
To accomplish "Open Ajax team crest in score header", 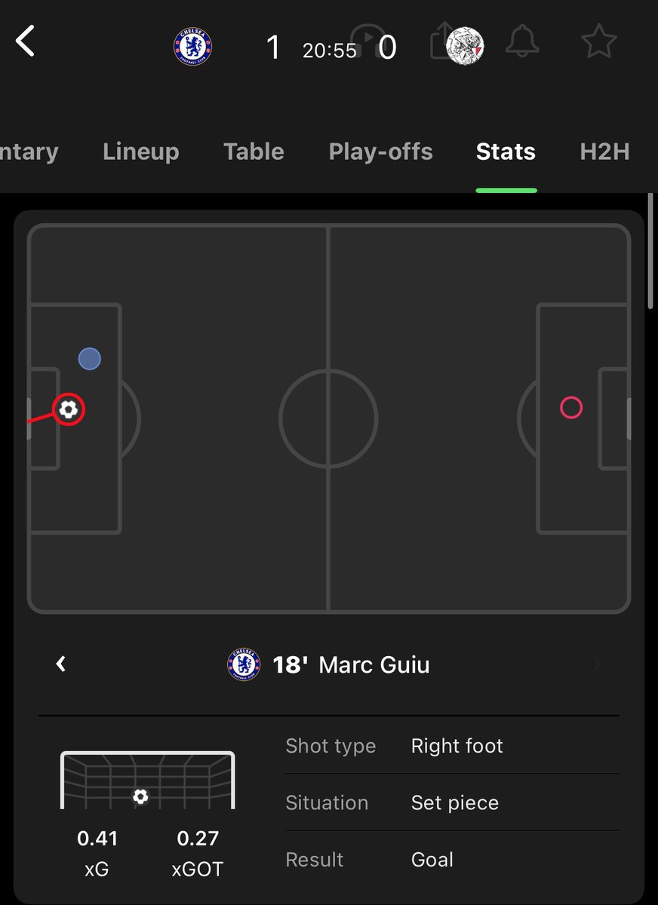I will pos(465,45).
